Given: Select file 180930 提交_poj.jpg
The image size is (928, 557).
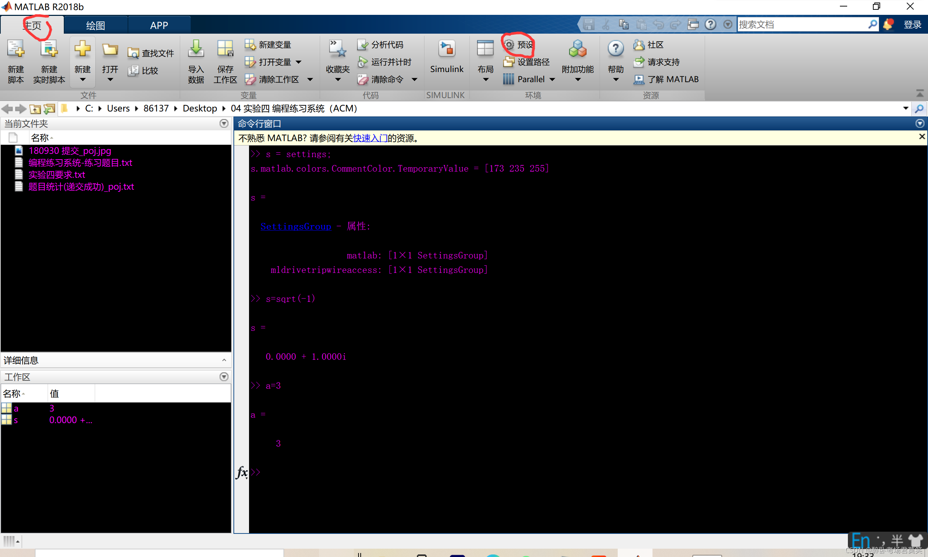Looking at the screenshot, I should point(70,151).
